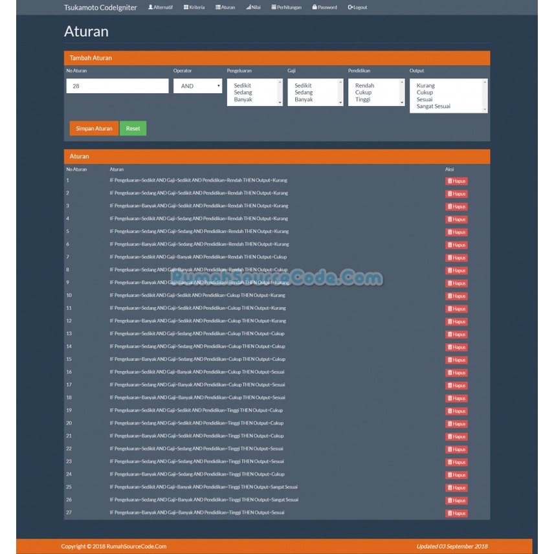The height and width of the screenshot is (554, 554).
Task: Delete rule 7 with Hapus
Action: pos(456,258)
